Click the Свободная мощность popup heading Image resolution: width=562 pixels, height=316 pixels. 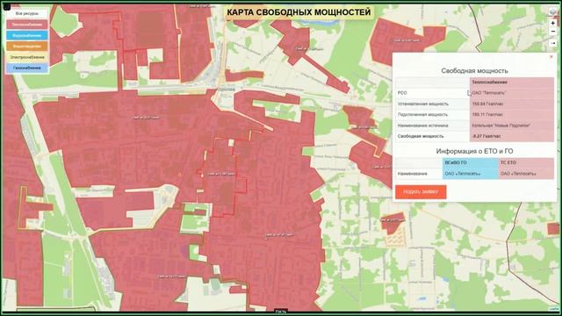coord(474,70)
